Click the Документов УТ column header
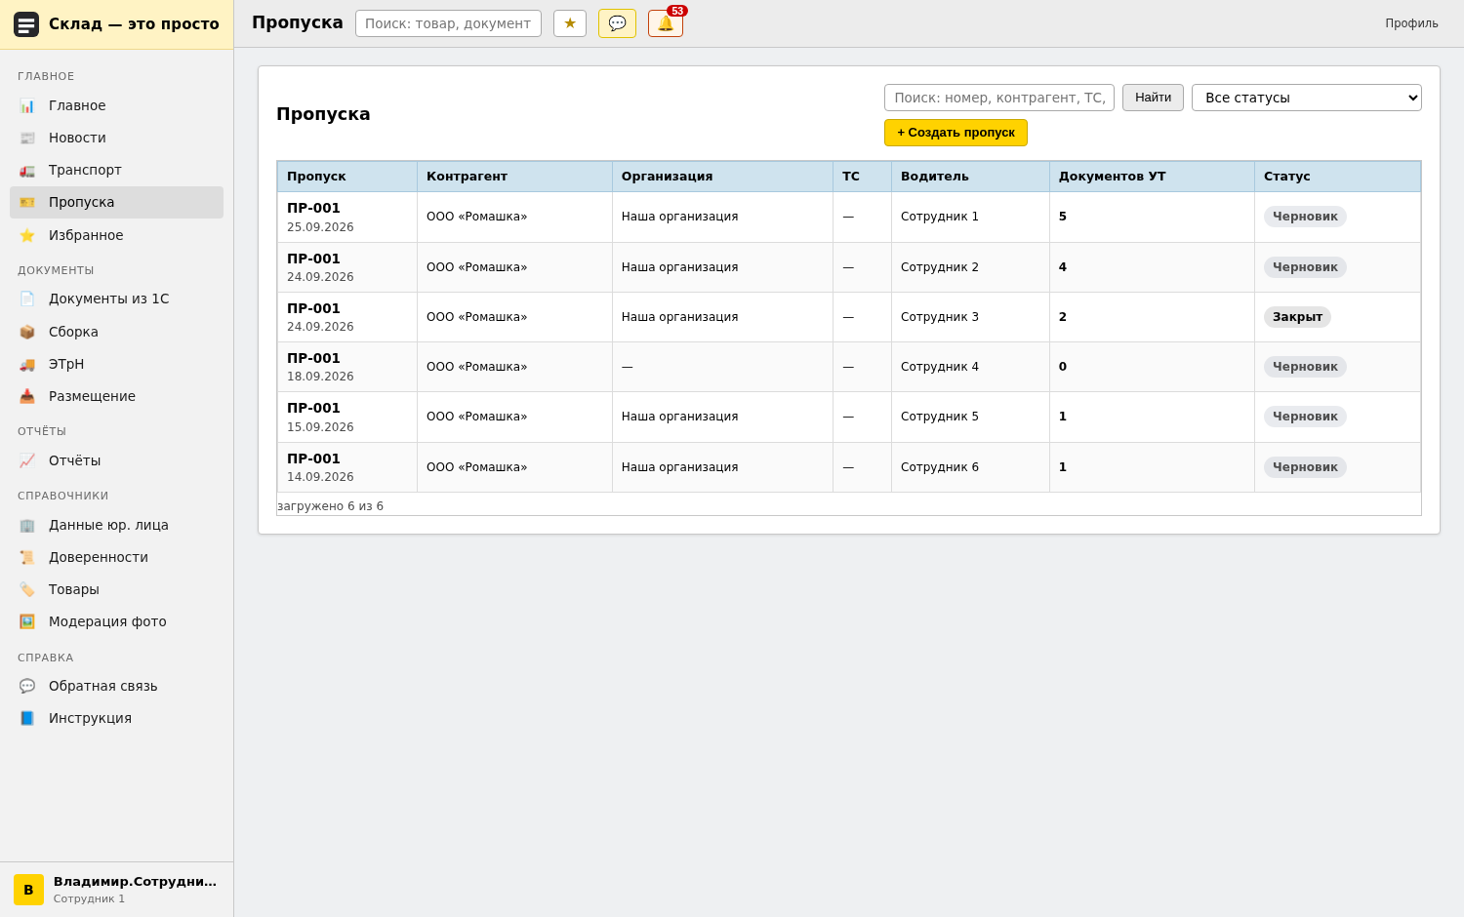The width and height of the screenshot is (1464, 917). click(1152, 177)
